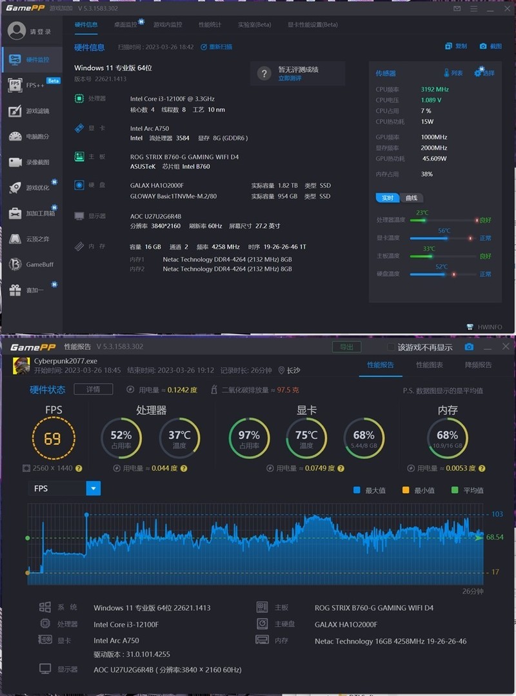This screenshot has height=696, width=516.
Task: Click the 长沙 location pin icon
Action: tap(281, 370)
